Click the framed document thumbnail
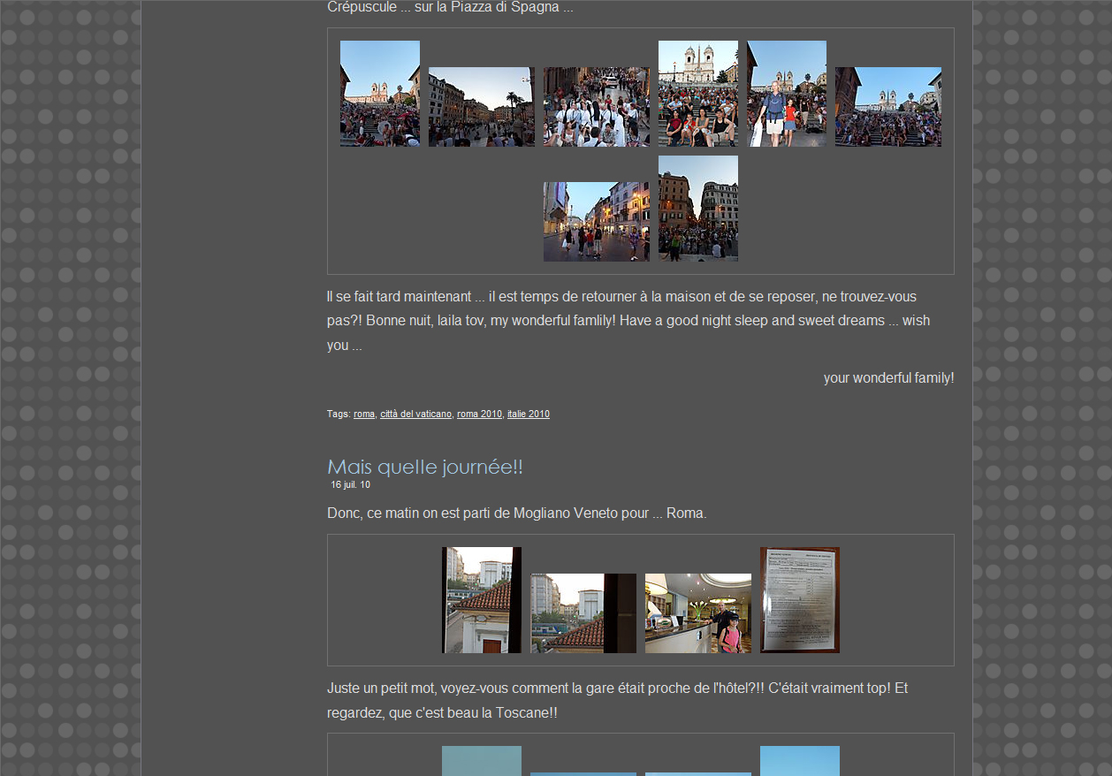Image resolution: width=1112 pixels, height=776 pixels. [x=799, y=600]
